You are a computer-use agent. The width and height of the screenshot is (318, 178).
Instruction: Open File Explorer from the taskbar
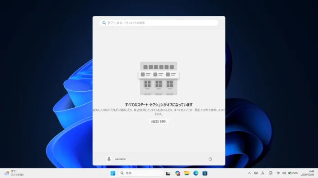click(187, 173)
